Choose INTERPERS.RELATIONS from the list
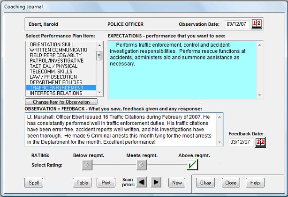Image resolution: width=288 pixels, height=197 pixels. coord(61,93)
